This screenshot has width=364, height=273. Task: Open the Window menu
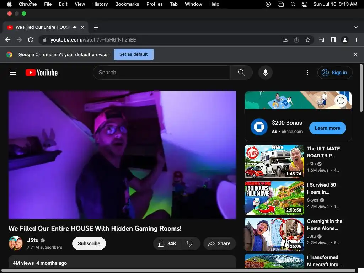(193, 4)
